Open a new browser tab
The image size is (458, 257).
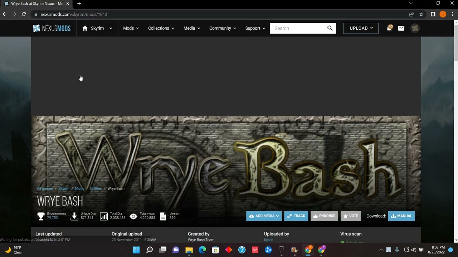tap(79, 4)
